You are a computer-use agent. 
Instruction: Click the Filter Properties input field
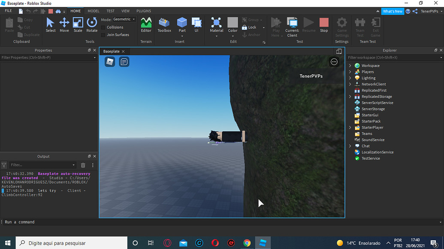[x=48, y=58]
